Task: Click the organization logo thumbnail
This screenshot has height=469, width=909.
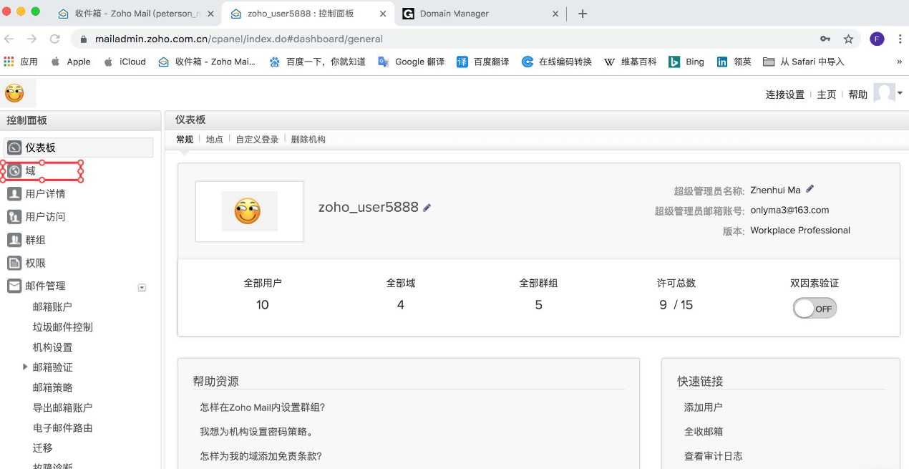Action: 248,211
